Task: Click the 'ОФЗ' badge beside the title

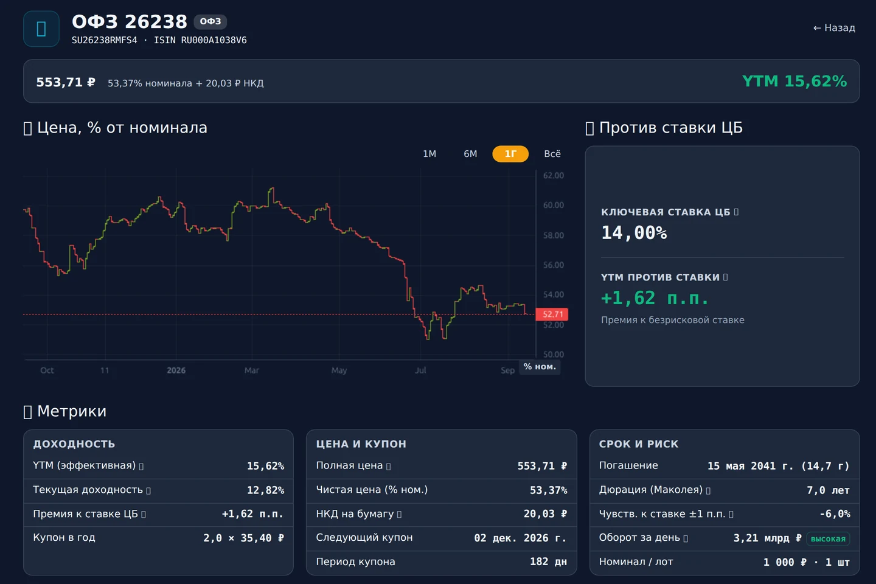Action: 210,21
